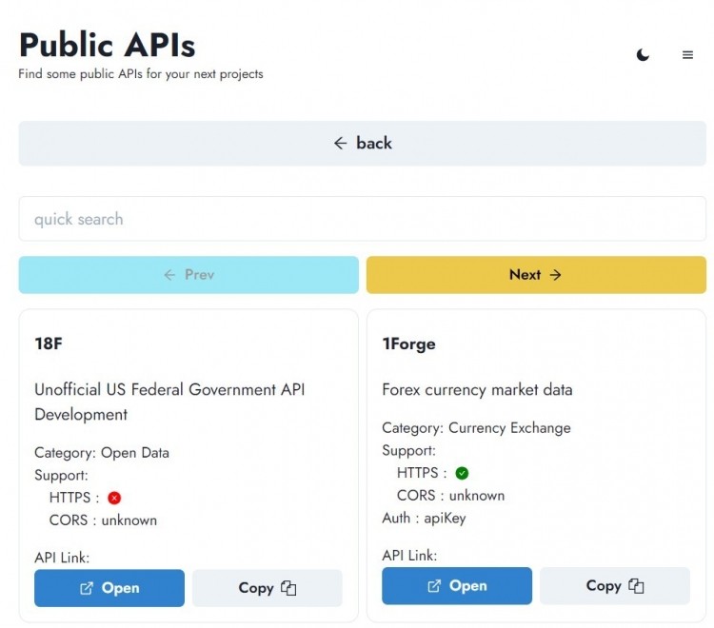Open the hamburger menu

coord(687,55)
